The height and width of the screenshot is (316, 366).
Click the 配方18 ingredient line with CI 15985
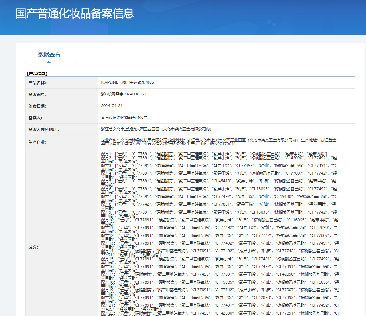coord(218,282)
